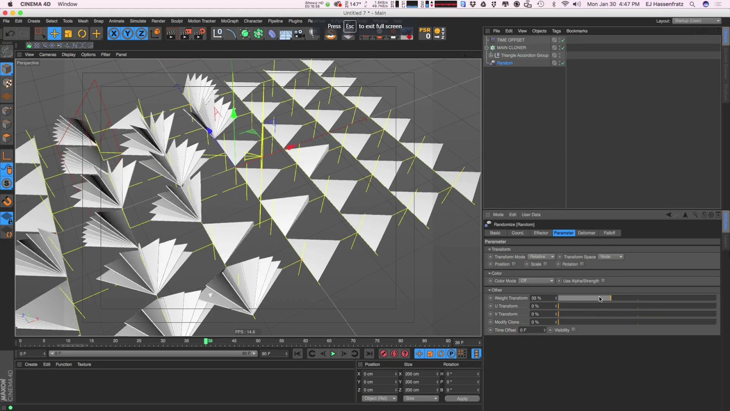Toggle the Visibility checkbox under Other
This screenshot has width=730, height=411.
[x=574, y=330]
